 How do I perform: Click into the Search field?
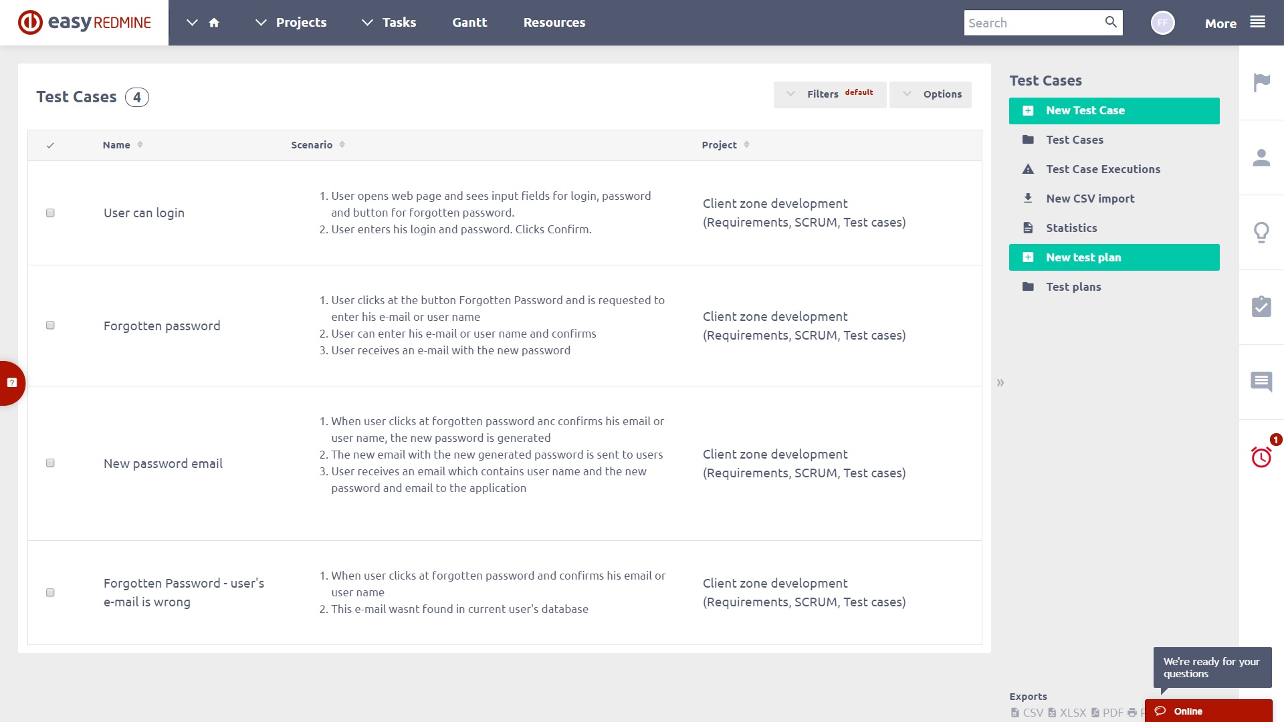coord(1033,23)
